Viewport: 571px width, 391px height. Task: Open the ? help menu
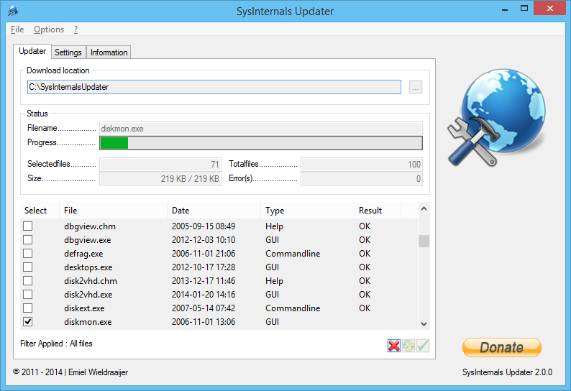point(76,29)
